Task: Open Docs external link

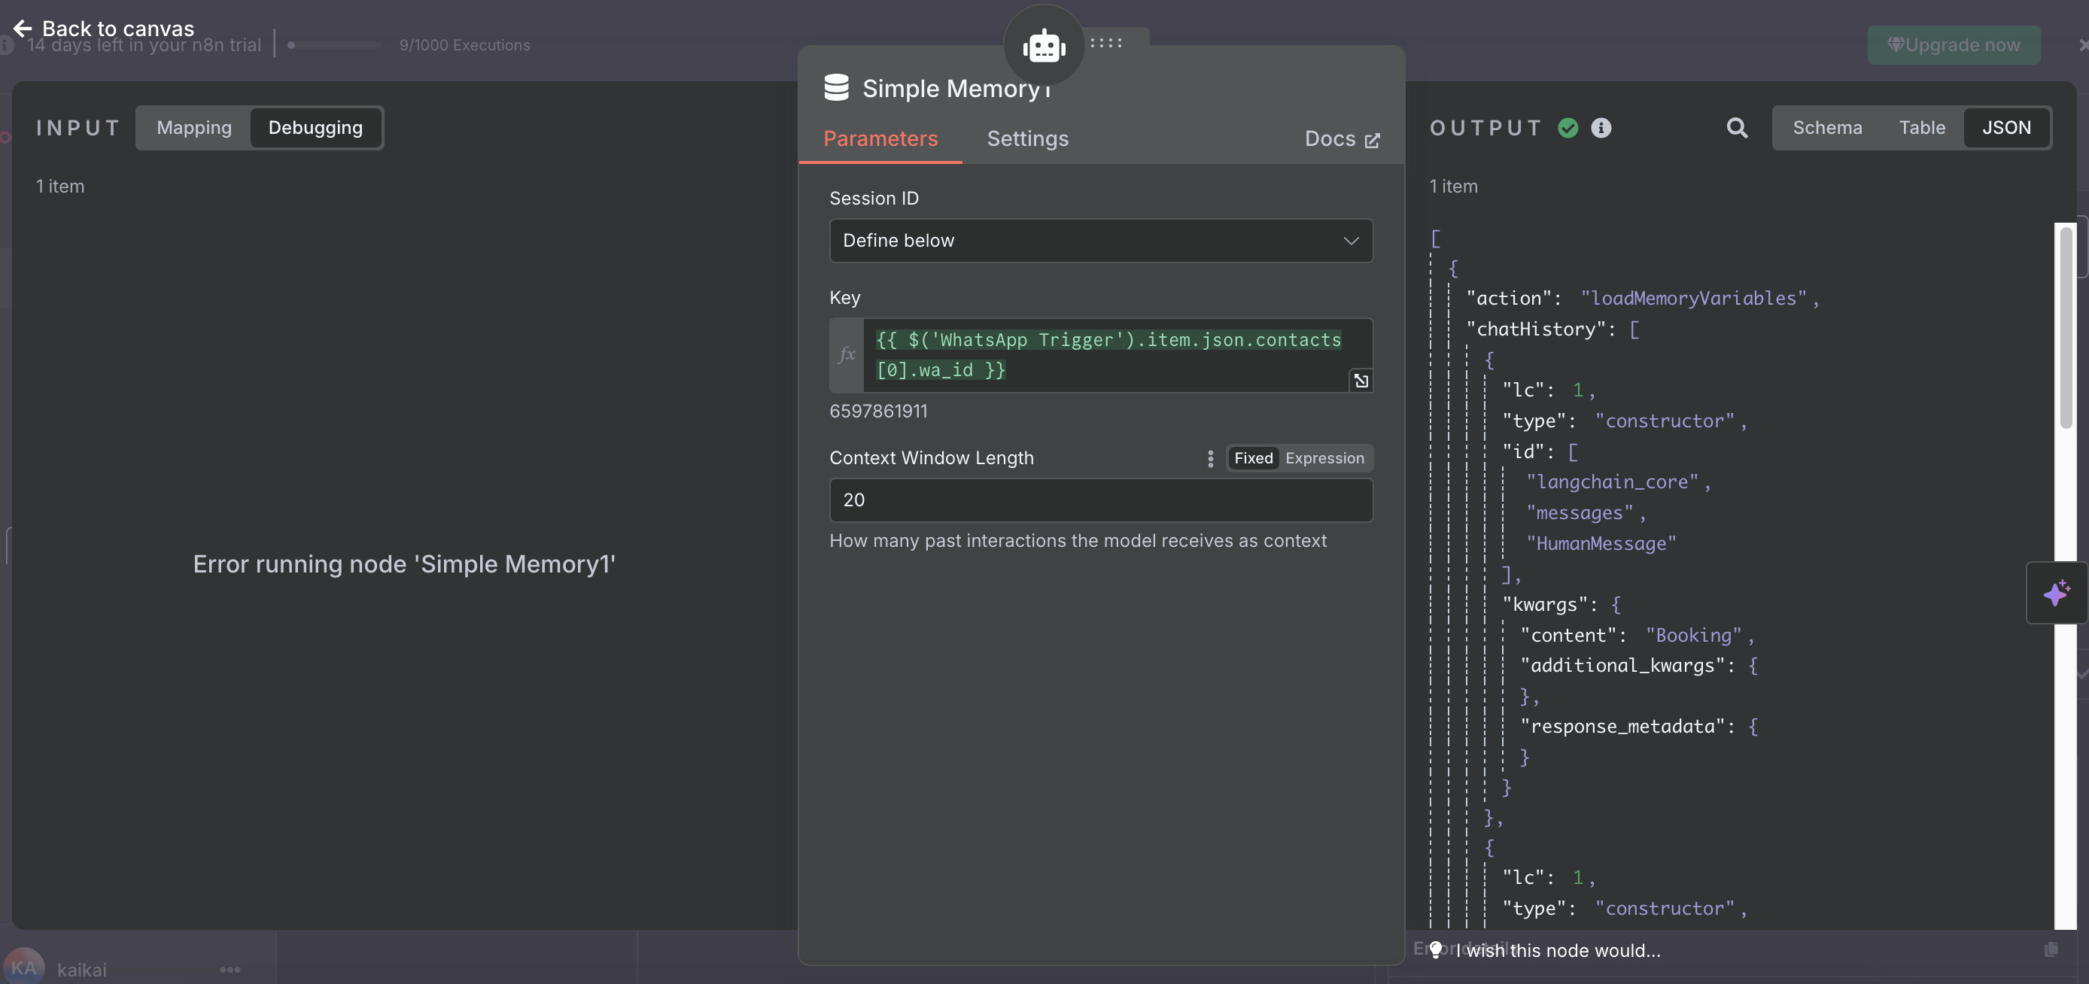Action: [1342, 138]
